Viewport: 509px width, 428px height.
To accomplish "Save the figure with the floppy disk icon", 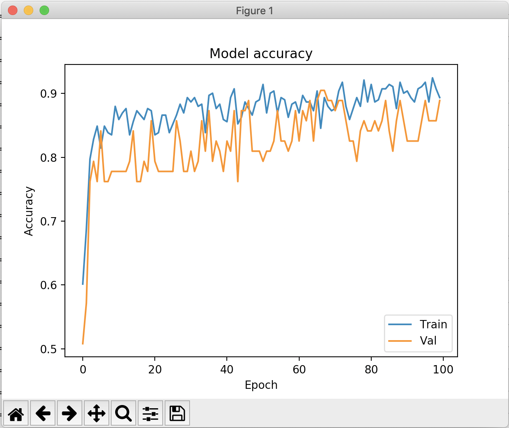I will [x=177, y=413].
